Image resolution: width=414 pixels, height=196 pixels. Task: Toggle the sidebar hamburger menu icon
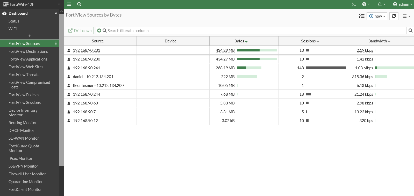coord(69,4)
